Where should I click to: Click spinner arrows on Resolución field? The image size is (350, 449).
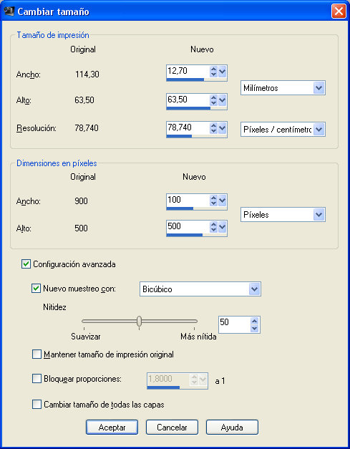213,128
